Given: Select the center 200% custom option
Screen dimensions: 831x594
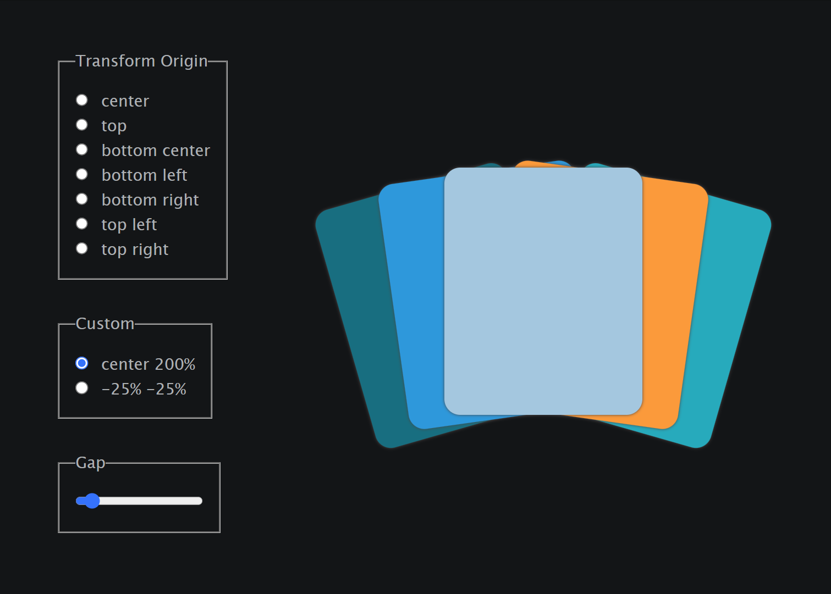Looking at the screenshot, I should coord(82,363).
